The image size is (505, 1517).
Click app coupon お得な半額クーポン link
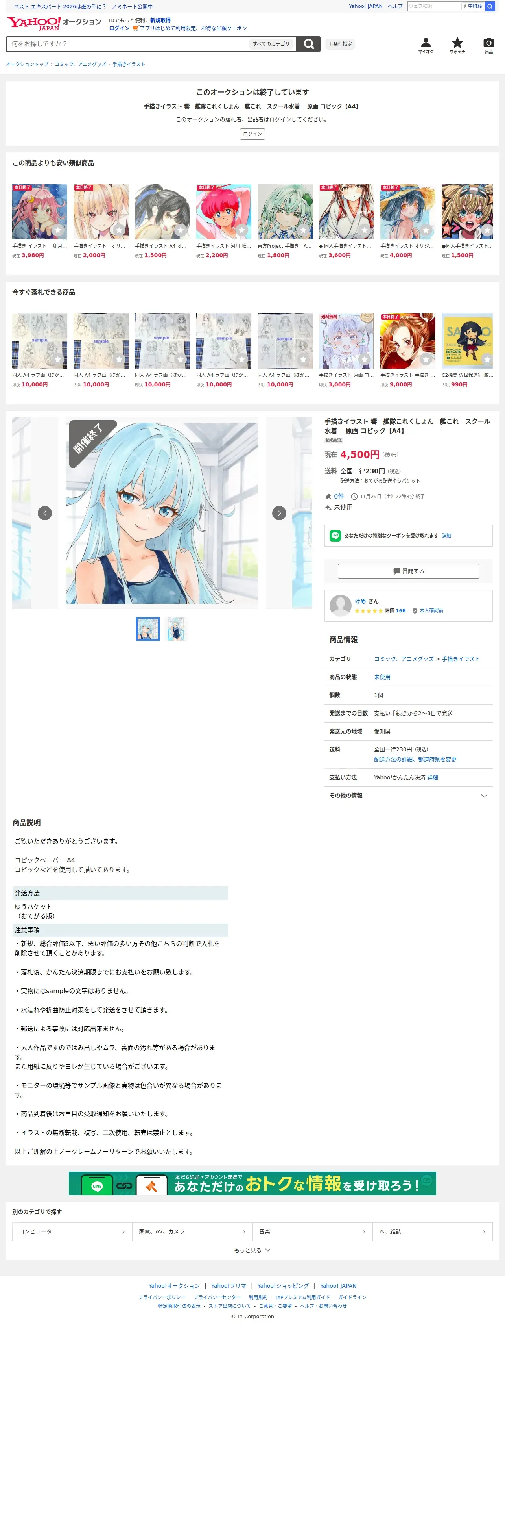193,28
